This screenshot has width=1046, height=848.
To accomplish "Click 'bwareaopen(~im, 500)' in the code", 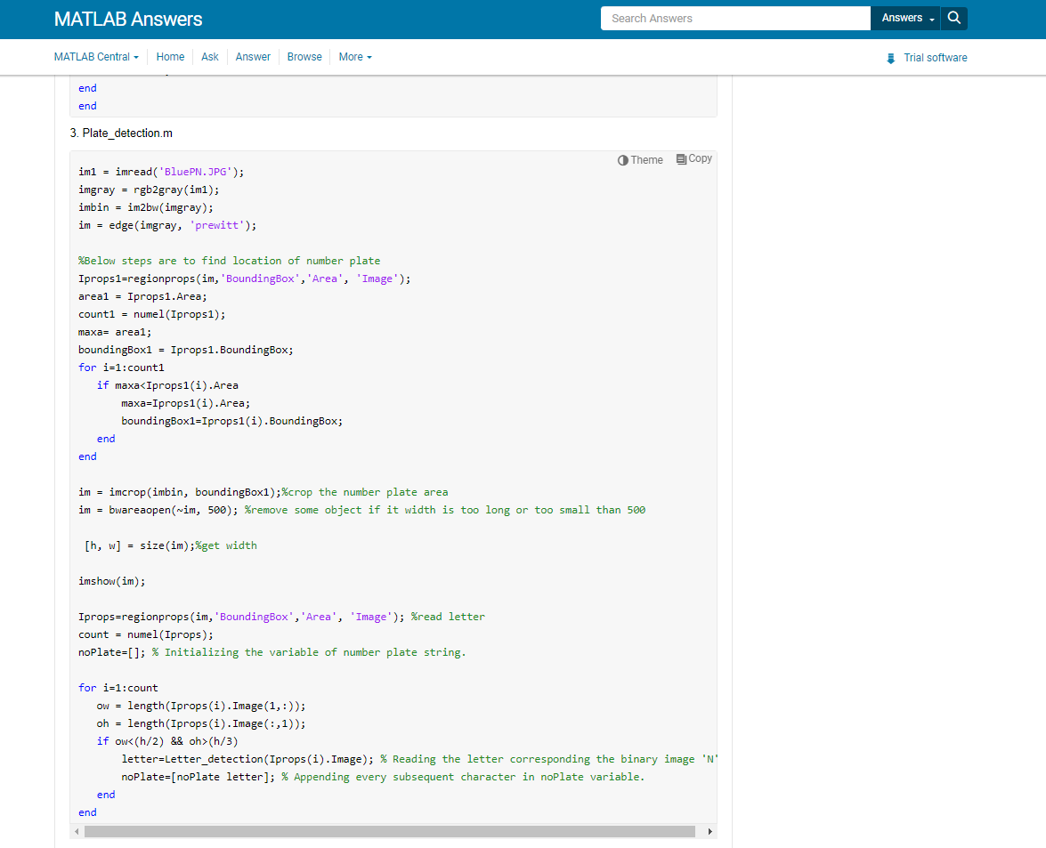I will pyautogui.click(x=170, y=510).
